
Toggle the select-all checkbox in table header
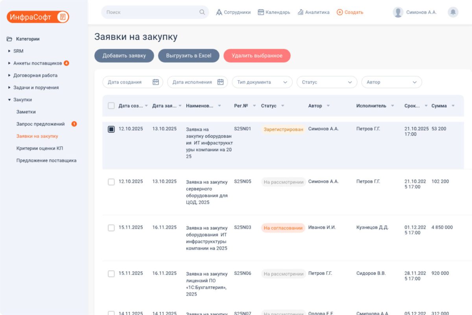tap(111, 106)
